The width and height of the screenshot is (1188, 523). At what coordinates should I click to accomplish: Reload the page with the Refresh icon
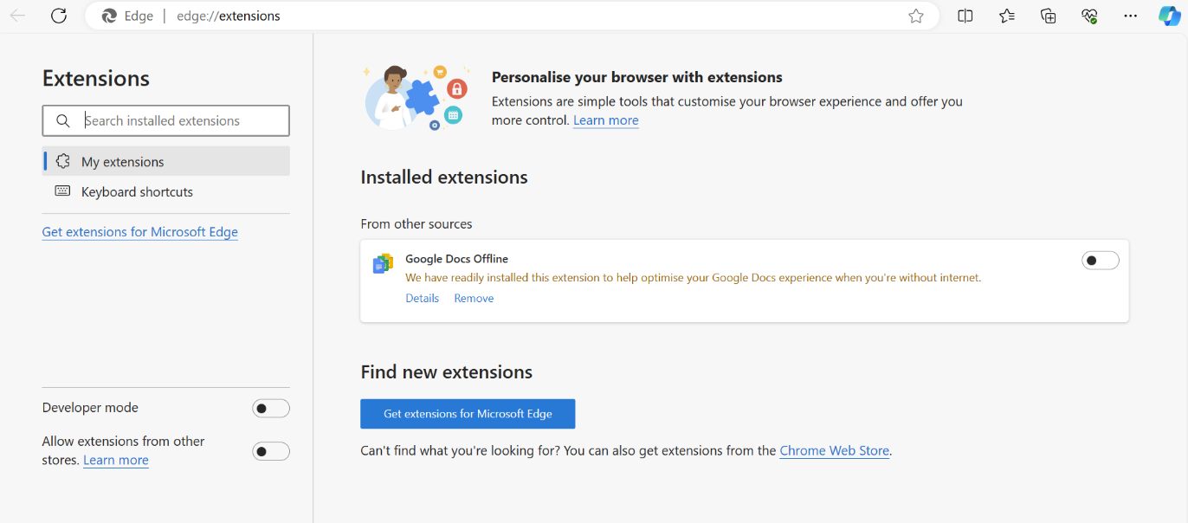click(x=59, y=16)
